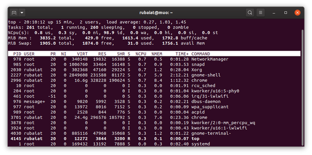Screen dimensions: 312x155
Task: Click the SHR column header
Action: click(x=121, y=54)
